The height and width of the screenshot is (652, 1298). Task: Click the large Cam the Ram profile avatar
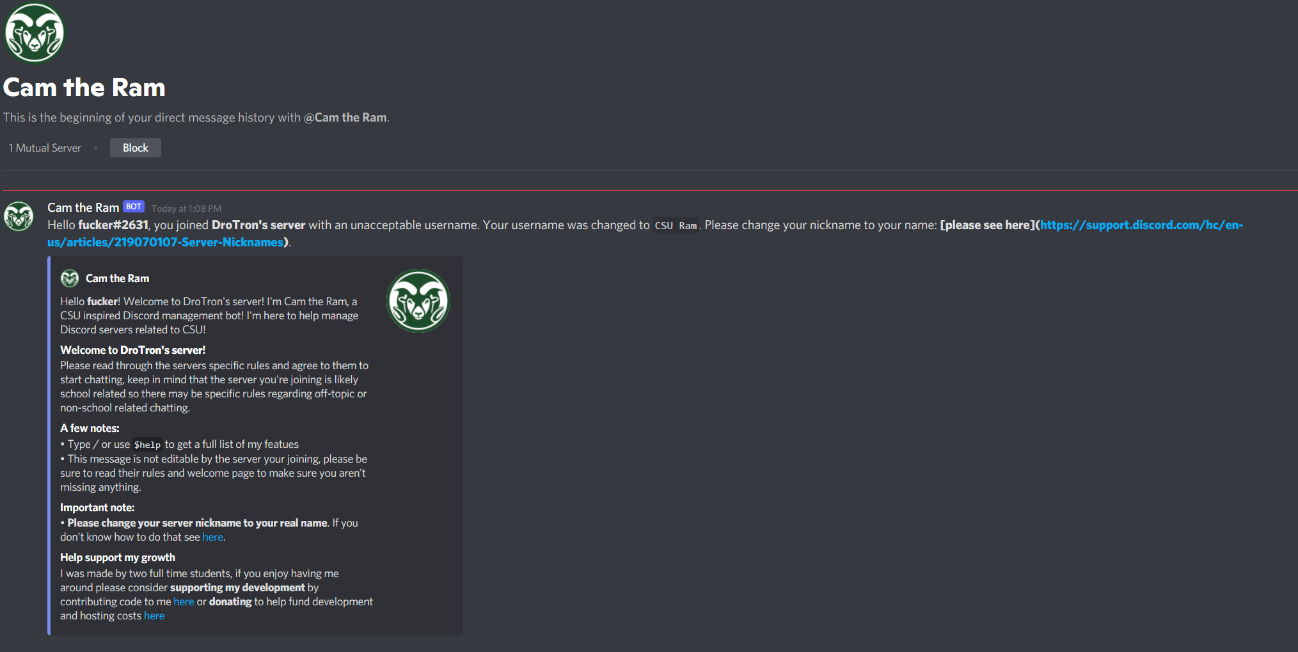pos(35,33)
